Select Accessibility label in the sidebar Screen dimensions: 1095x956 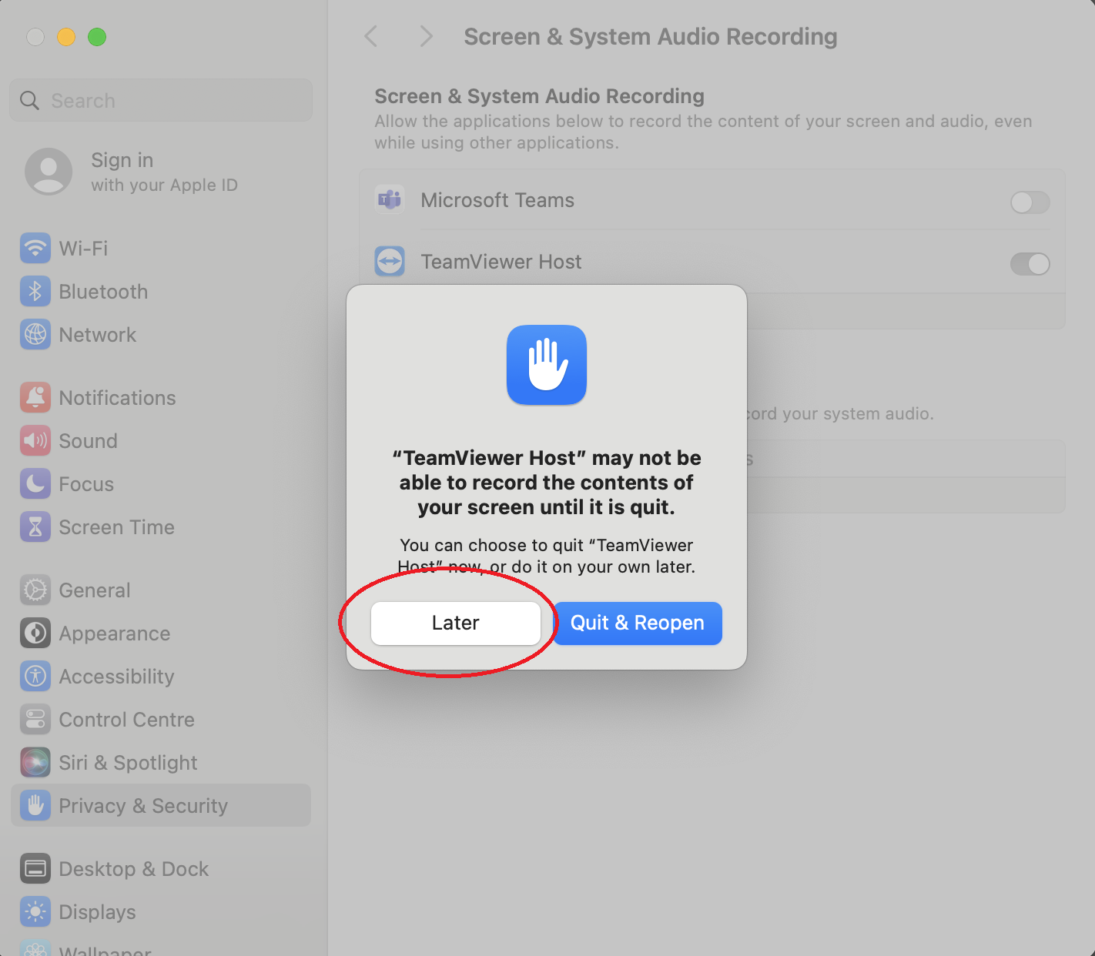(117, 677)
